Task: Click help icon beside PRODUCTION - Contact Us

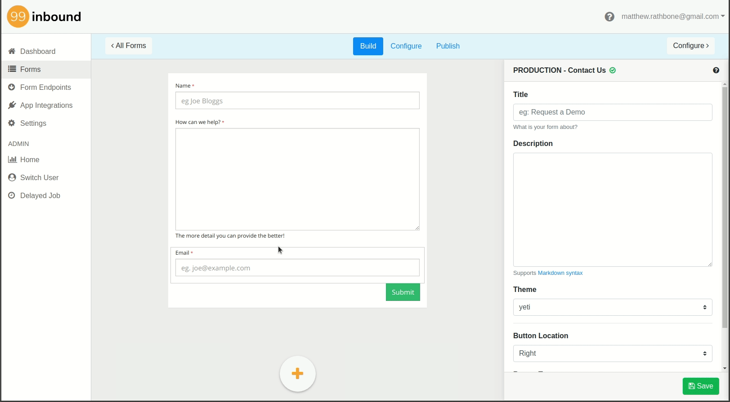Action: pos(716,70)
